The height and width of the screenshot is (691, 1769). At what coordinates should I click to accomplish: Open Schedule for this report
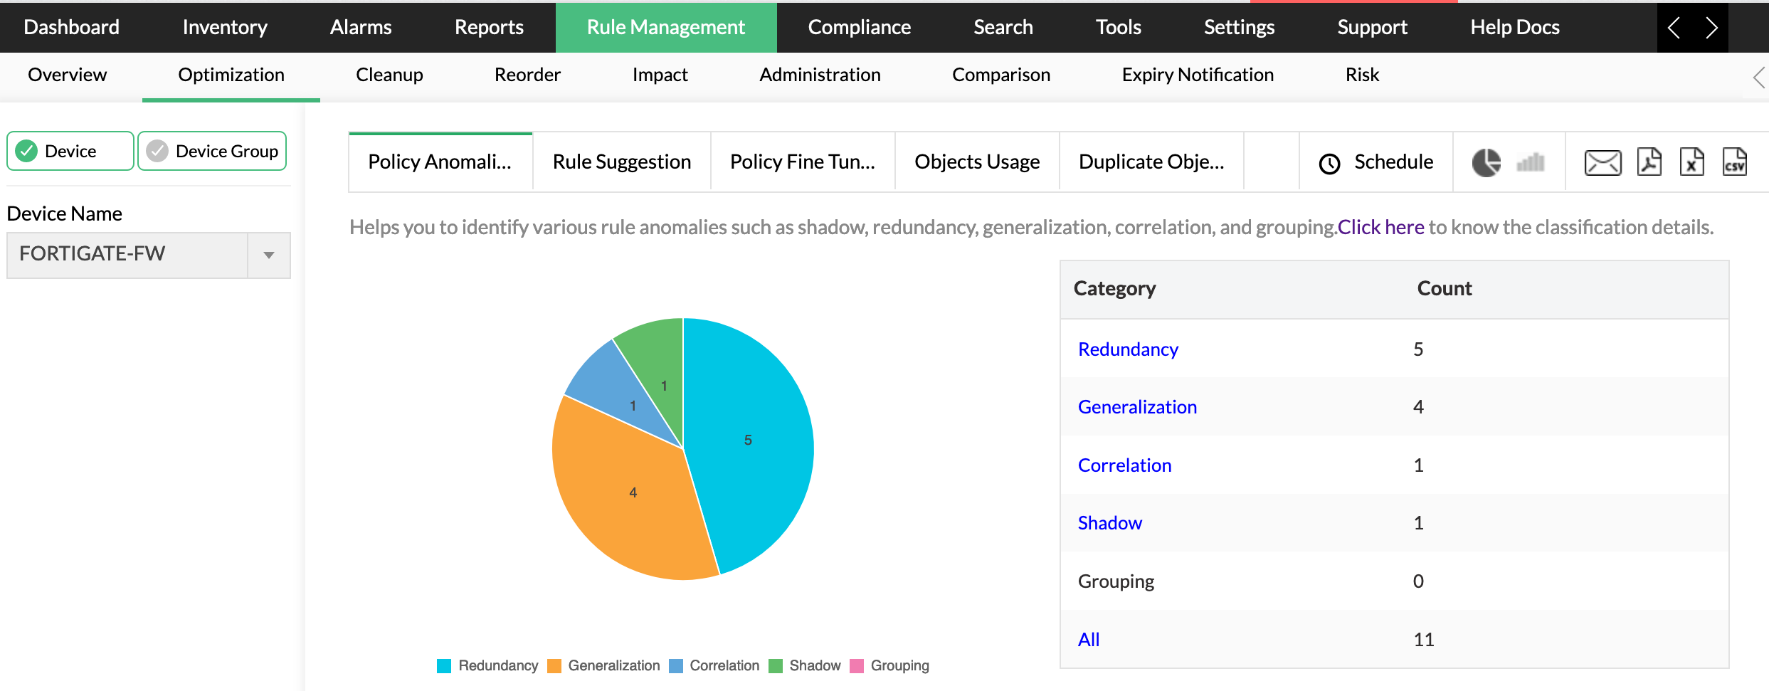click(1375, 162)
